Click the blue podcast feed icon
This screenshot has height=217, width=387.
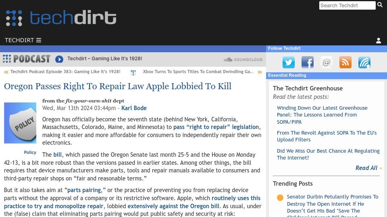click(364, 62)
